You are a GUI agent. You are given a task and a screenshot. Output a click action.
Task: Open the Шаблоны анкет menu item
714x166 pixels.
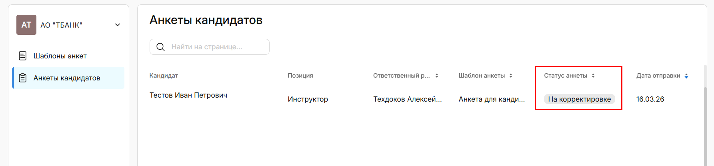(60, 56)
